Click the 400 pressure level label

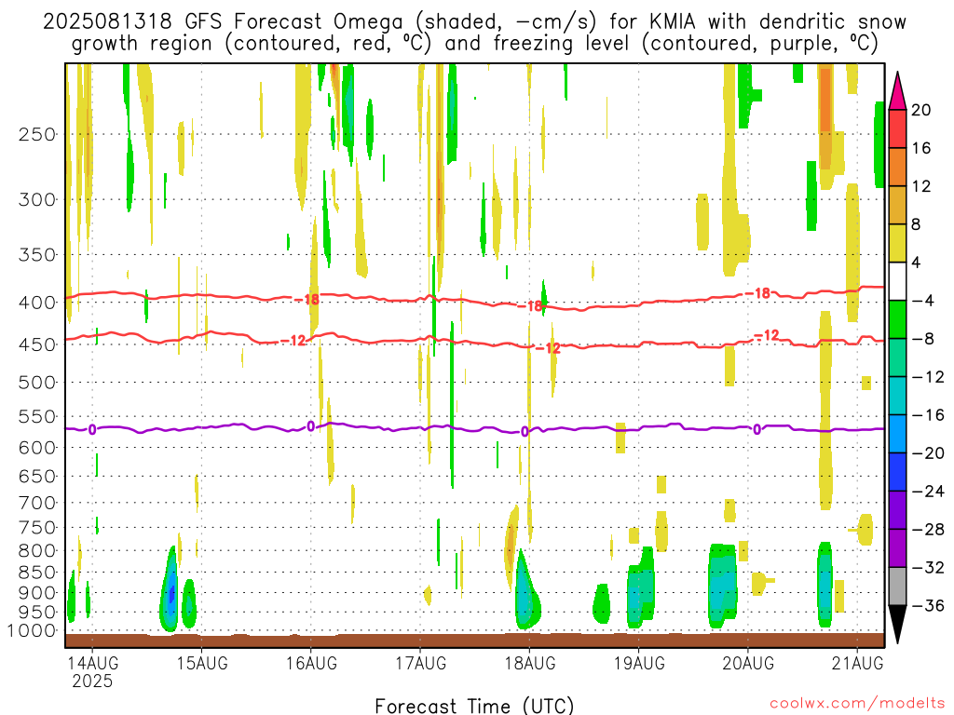[x=37, y=303]
